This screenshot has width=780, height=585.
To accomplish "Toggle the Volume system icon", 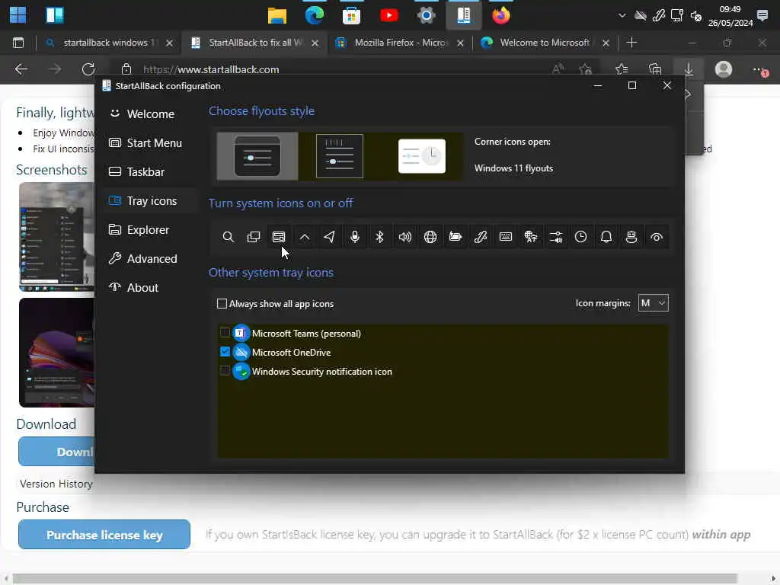I will pos(405,237).
